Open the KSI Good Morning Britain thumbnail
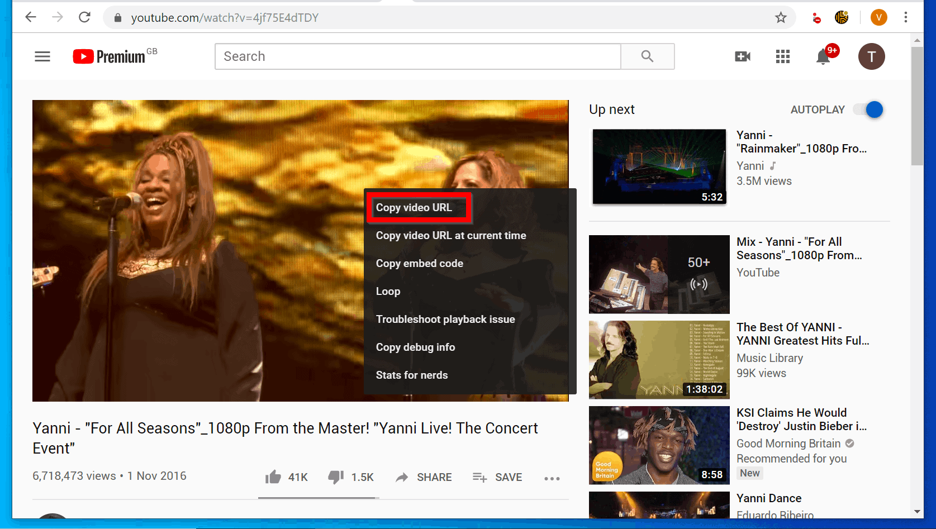 659,445
